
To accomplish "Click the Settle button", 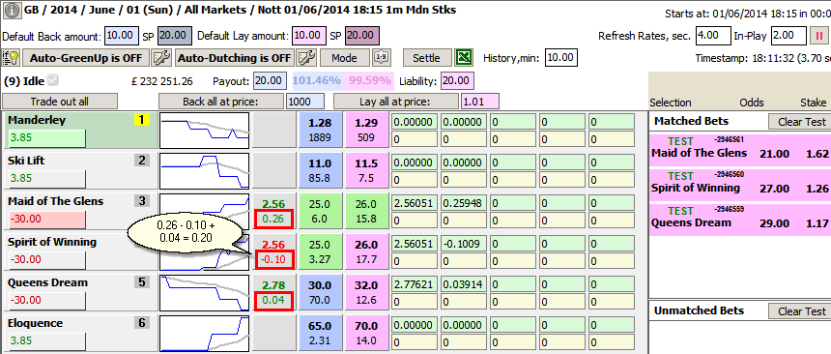I will tap(426, 58).
